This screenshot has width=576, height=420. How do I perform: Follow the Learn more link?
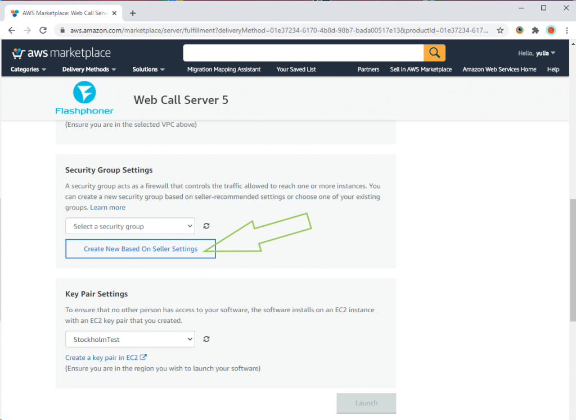pos(107,207)
